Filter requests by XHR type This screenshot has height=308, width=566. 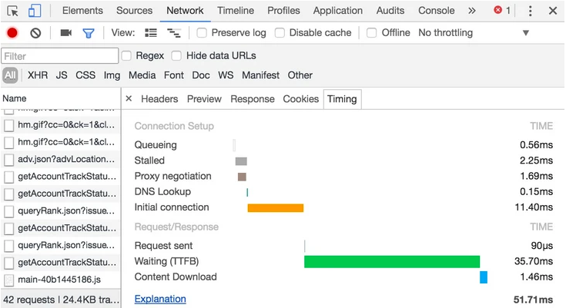[x=37, y=75]
